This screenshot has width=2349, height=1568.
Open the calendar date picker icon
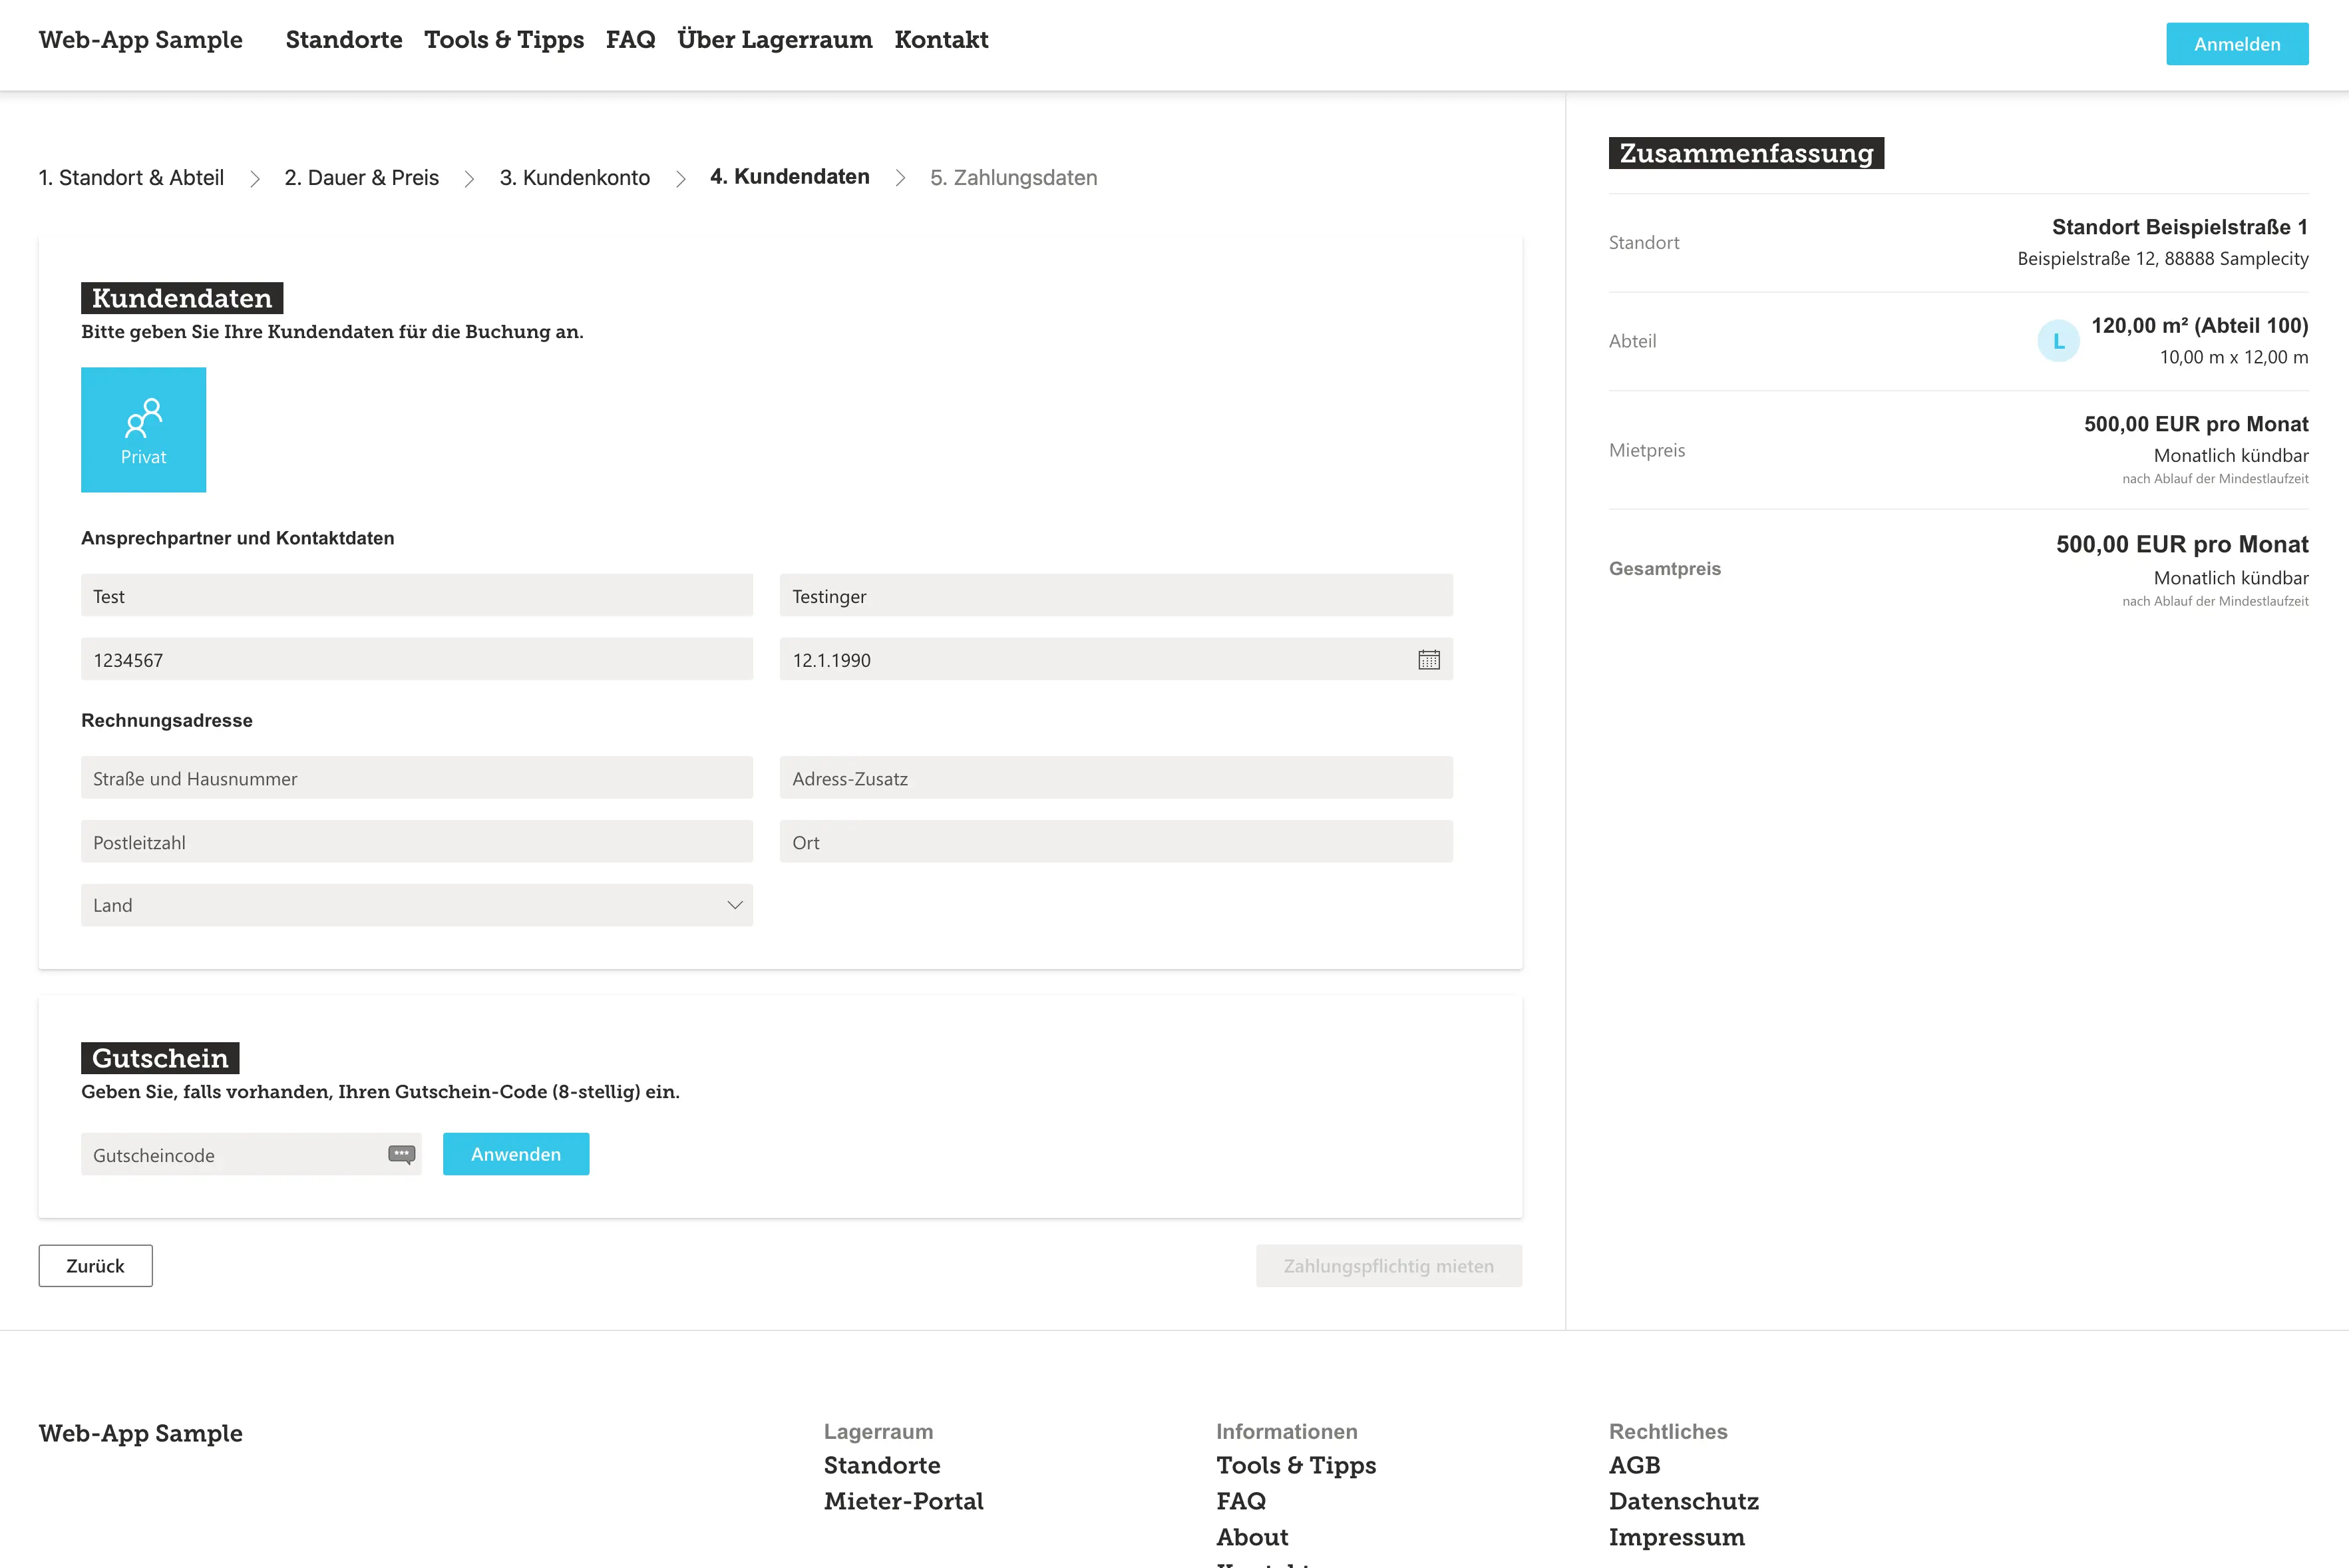1429,659
